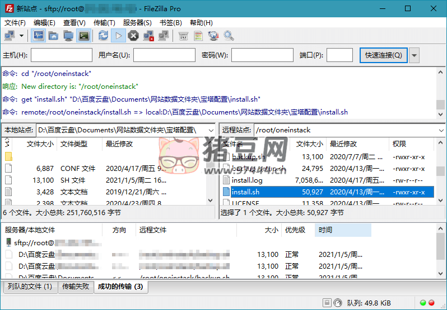Viewport: 447px width, 310px height.
Task: Open the 传输(T) menu
Action: [104, 23]
